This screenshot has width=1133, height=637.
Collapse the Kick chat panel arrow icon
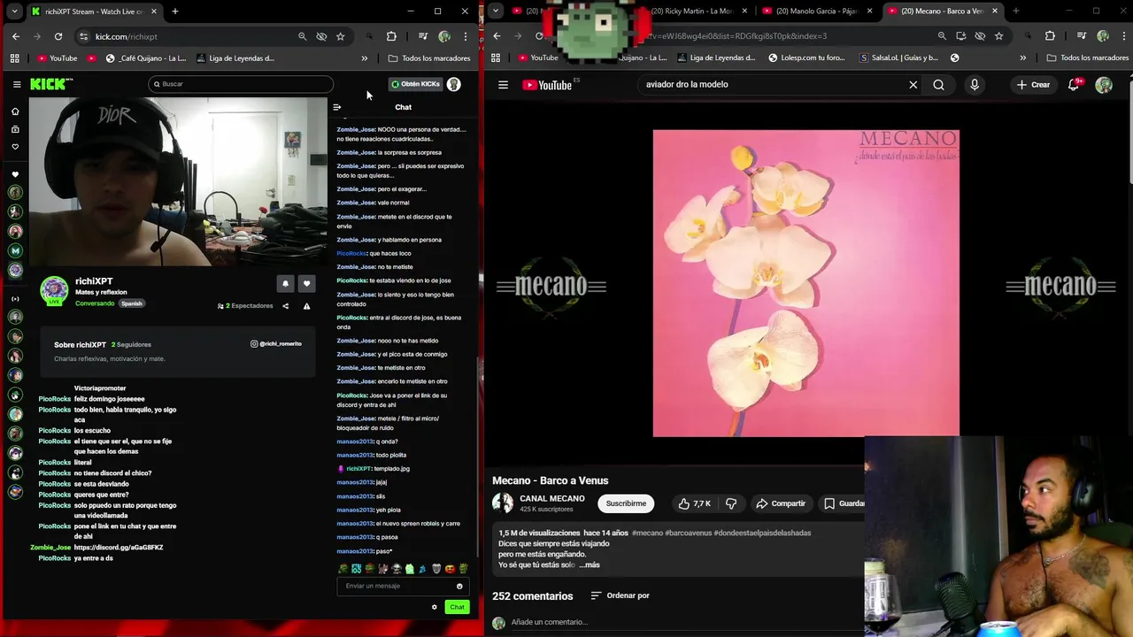pos(336,107)
